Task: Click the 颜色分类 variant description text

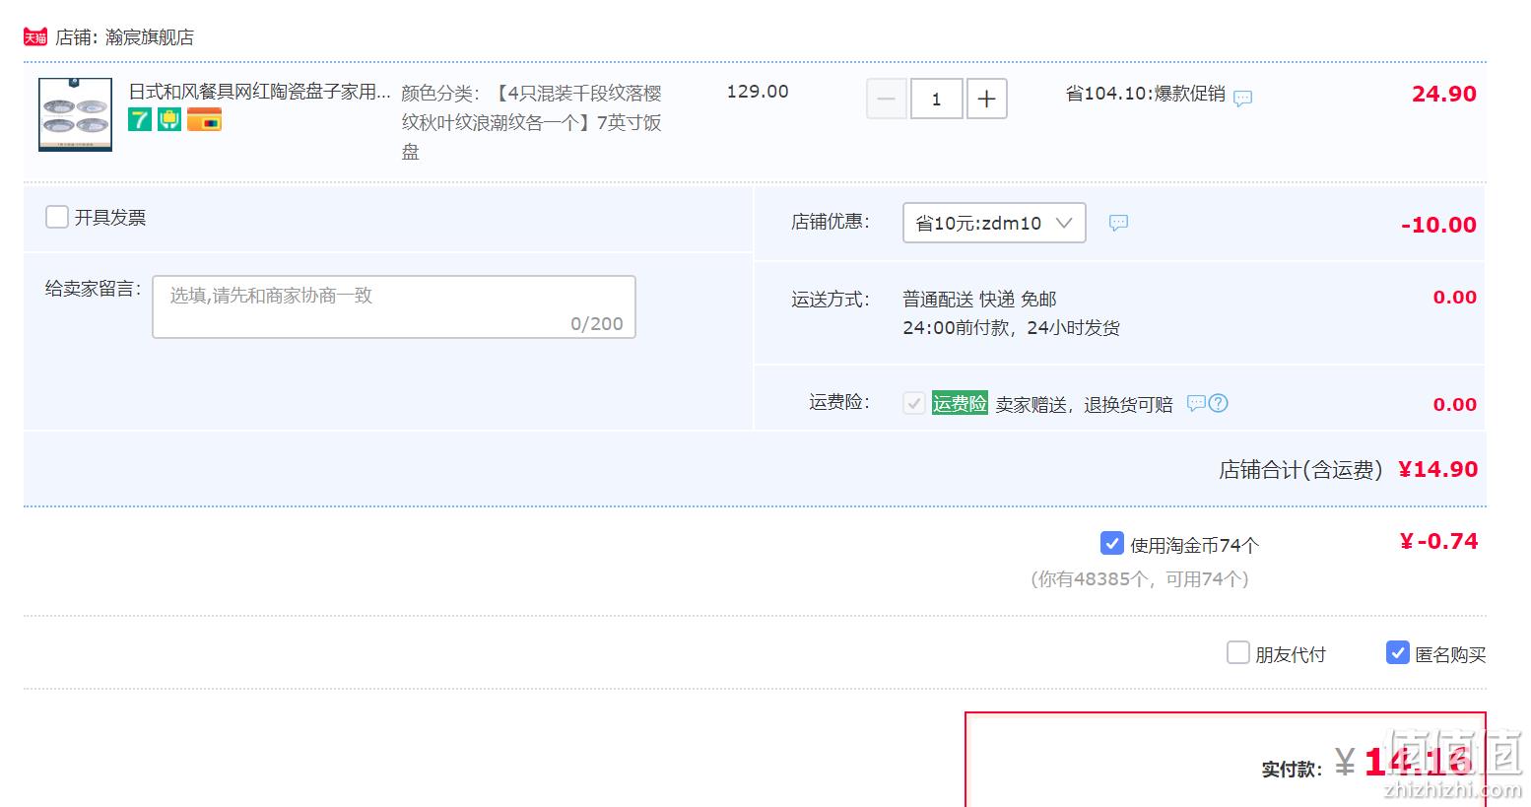Action: click(x=532, y=122)
